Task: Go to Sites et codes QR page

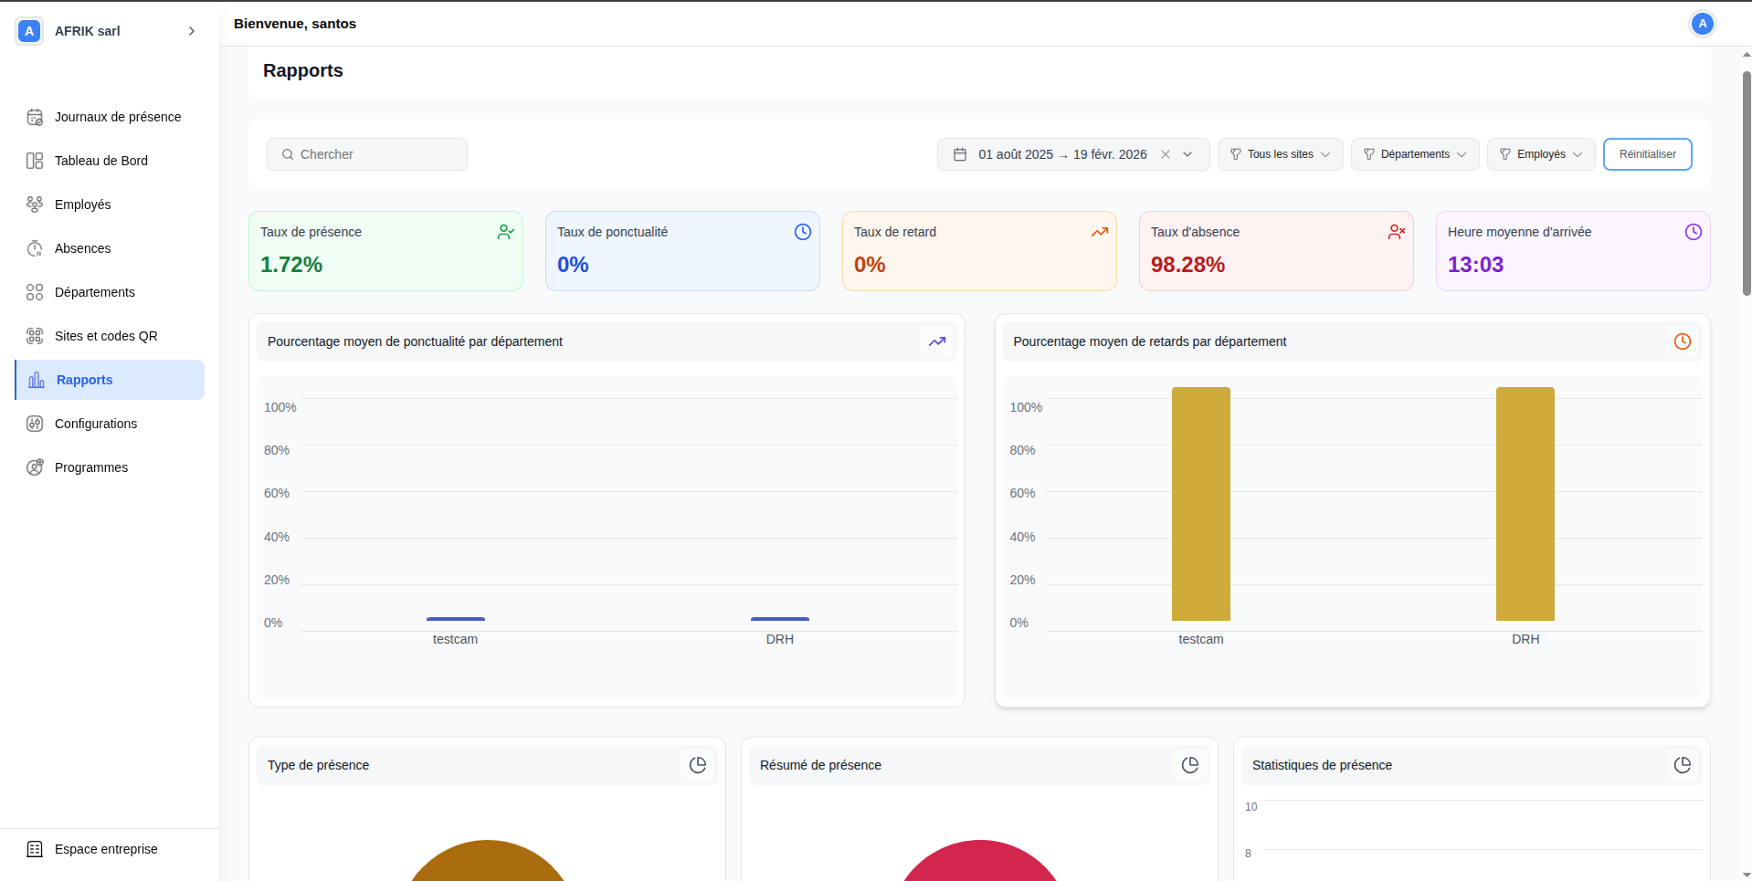Action: coord(106,336)
